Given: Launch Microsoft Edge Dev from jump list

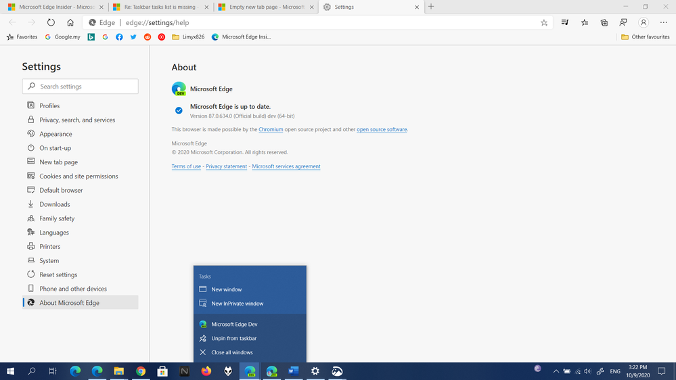Looking at the screenshot, I should (250, 324).
